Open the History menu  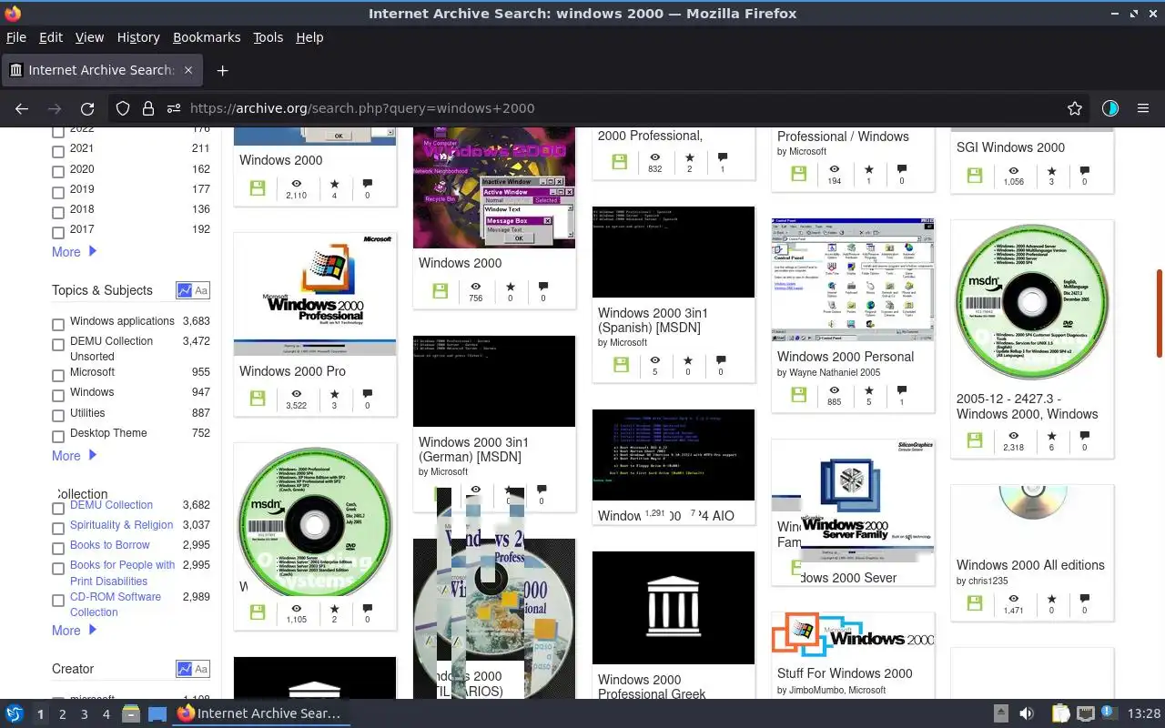click(138, 37)
